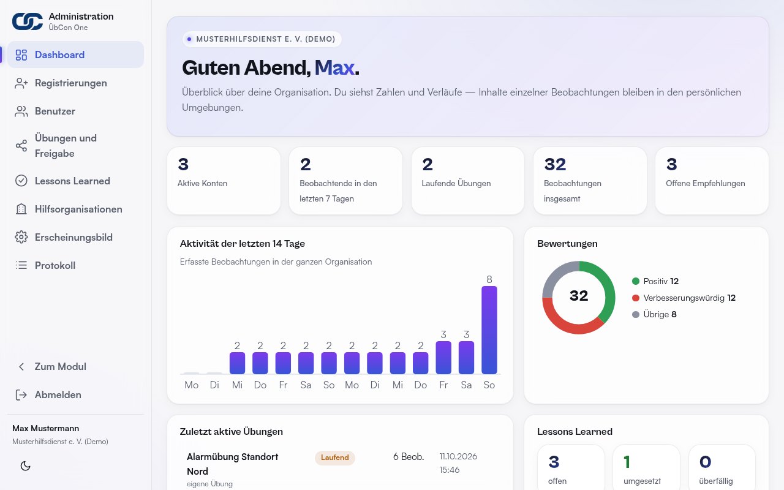
Task: Click Zum Modul link
Action: pyautogui.click(x=76, y=367)
